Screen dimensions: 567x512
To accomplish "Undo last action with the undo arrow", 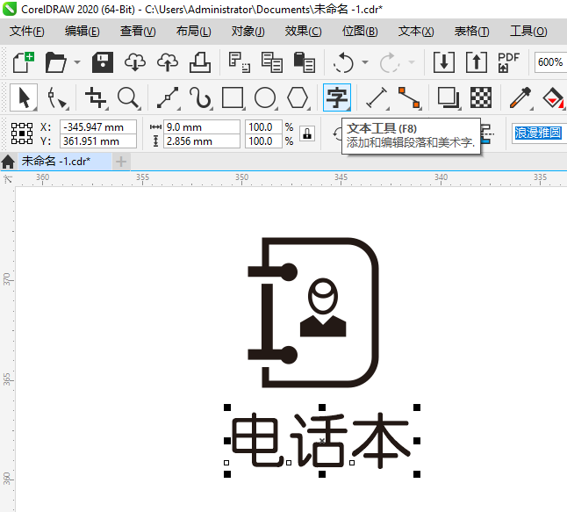I will click(x=343, y=62).
